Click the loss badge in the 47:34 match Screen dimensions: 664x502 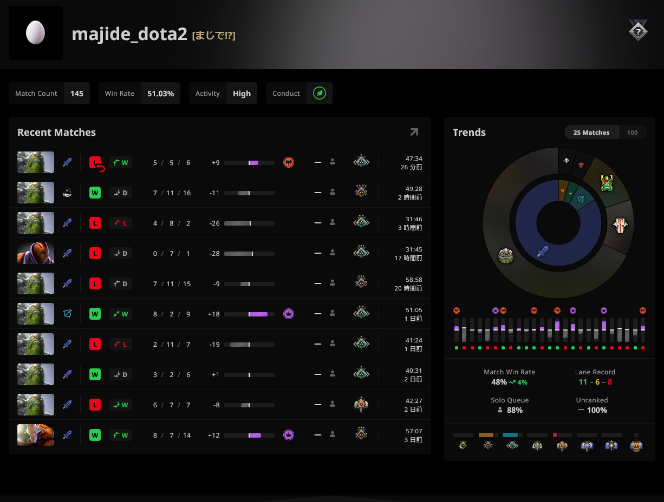pyautogui.click(x=96, y=162)
